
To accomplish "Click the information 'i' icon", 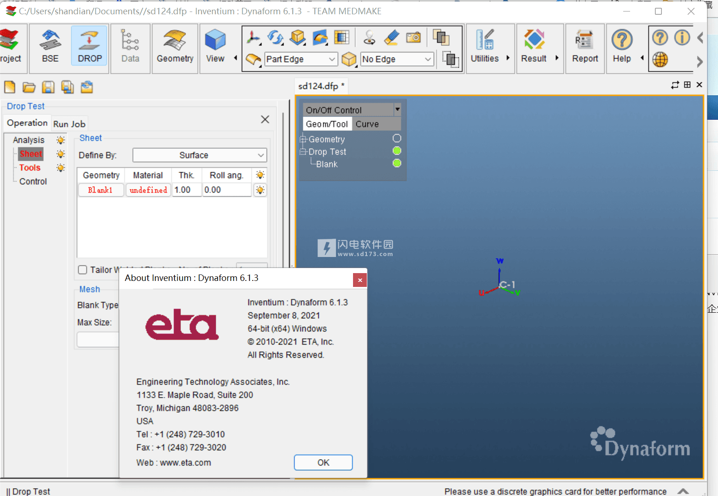I will click(x=682, y=37).
